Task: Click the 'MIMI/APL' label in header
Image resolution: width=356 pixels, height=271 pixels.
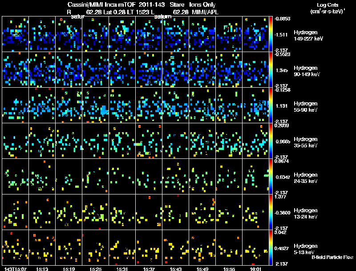Action: click(205, 12)
